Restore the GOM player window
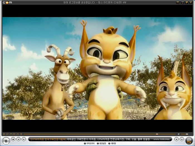Image resolution: width=195 pixels, height=146 pixels. pos(187,3)
